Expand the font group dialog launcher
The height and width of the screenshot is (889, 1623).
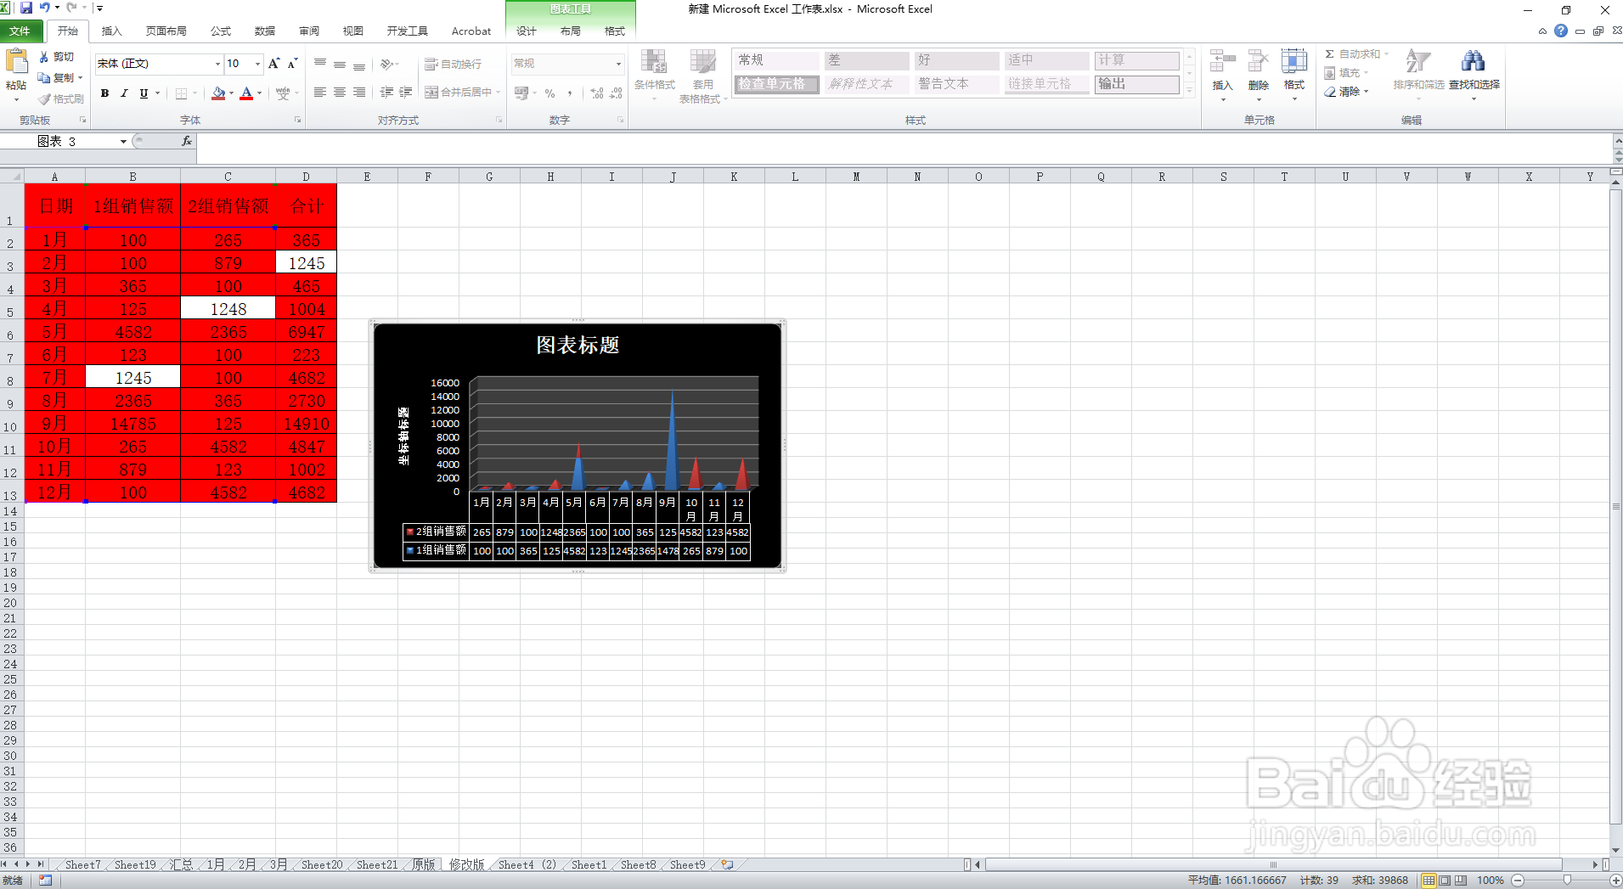(x=298, y=120)
